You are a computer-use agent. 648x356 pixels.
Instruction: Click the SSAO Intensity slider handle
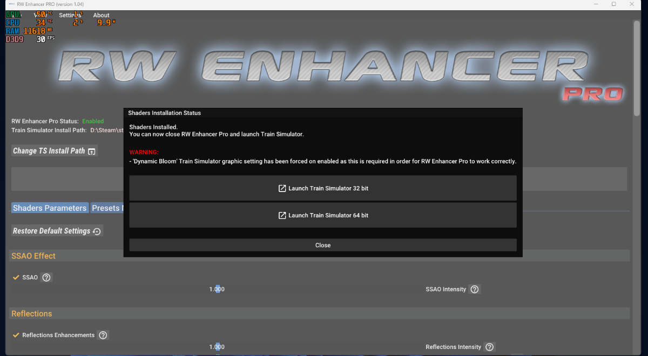click(x=218, y=289)
